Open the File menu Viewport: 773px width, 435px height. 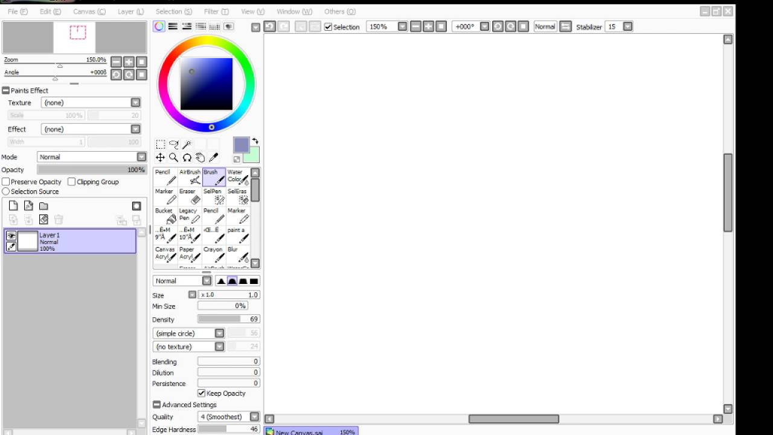pos(18,11)
